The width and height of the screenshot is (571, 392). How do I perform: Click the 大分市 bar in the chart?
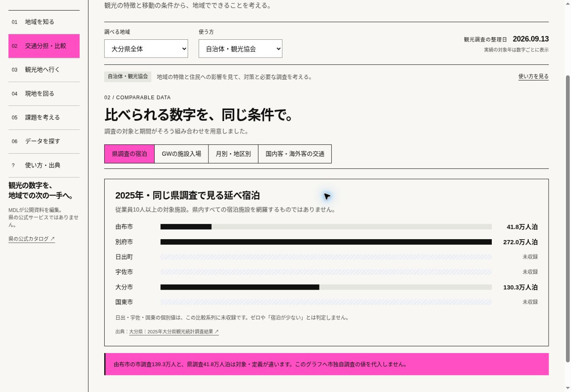point(240,287)
